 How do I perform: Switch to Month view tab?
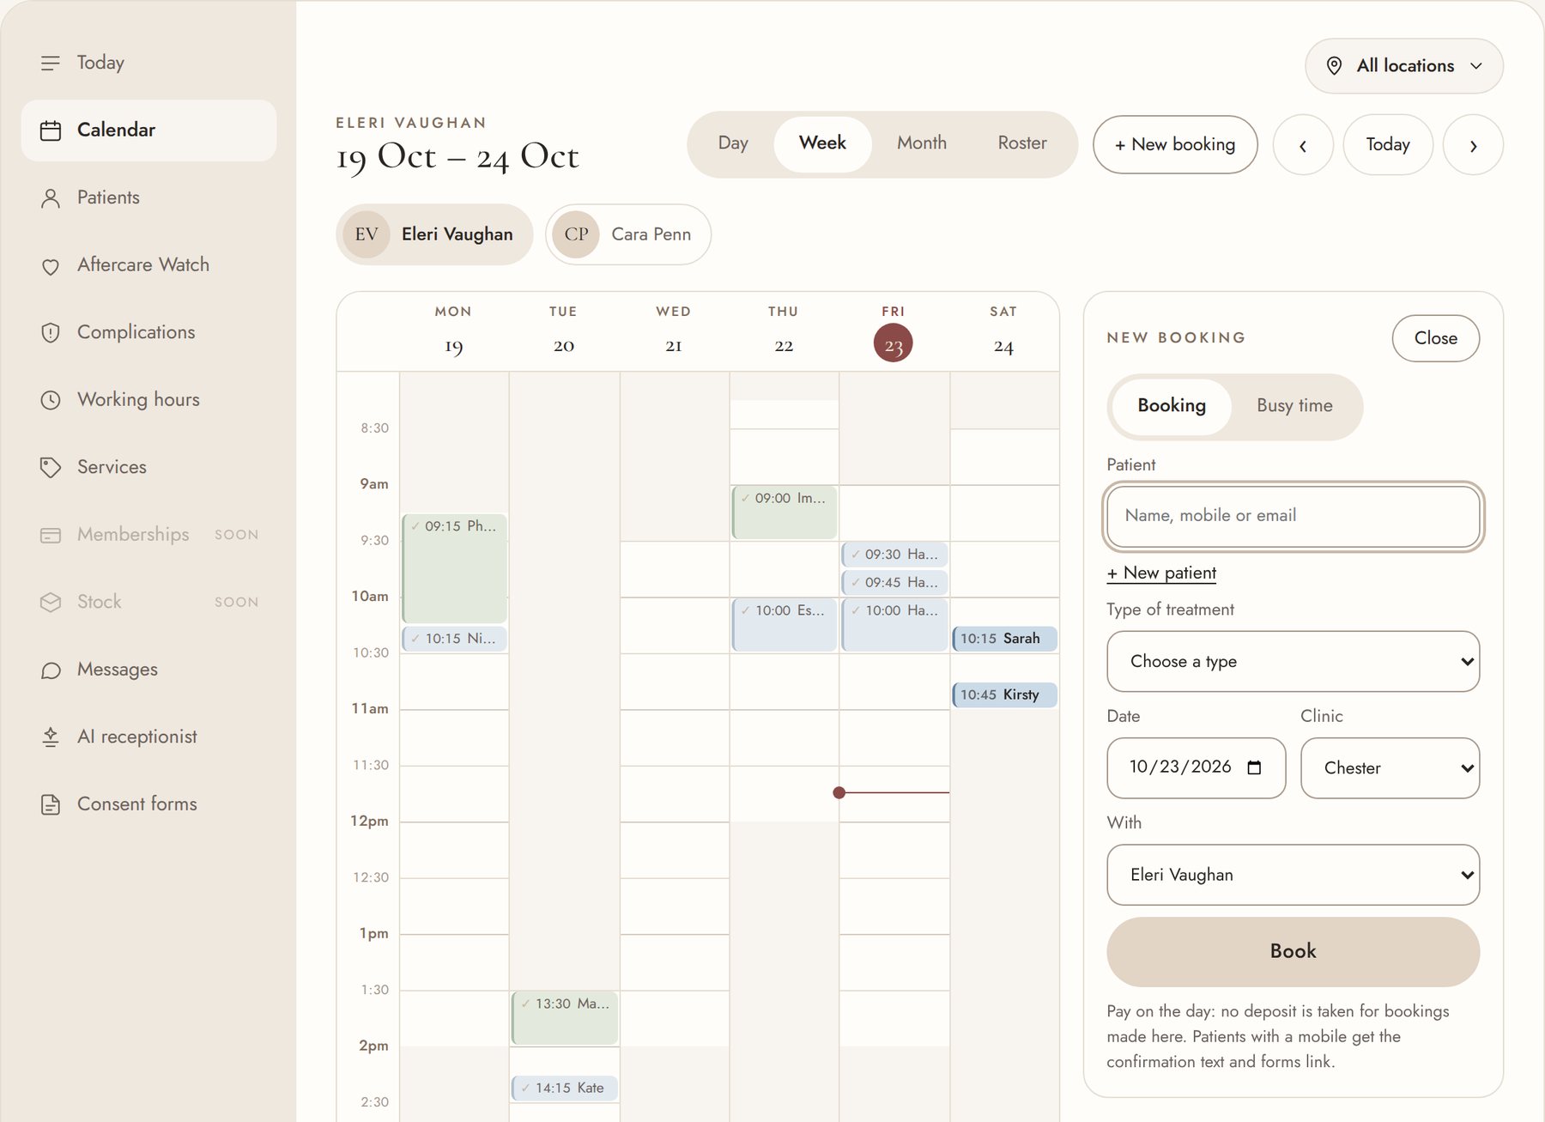(x=922, y=144)
